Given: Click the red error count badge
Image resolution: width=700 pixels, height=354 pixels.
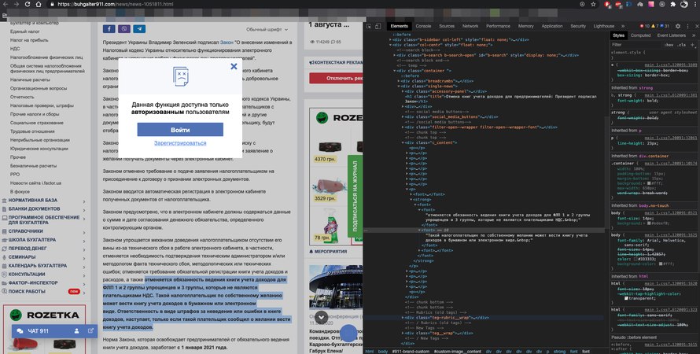Looking at the screenshot, I should [x=644, y=26].
